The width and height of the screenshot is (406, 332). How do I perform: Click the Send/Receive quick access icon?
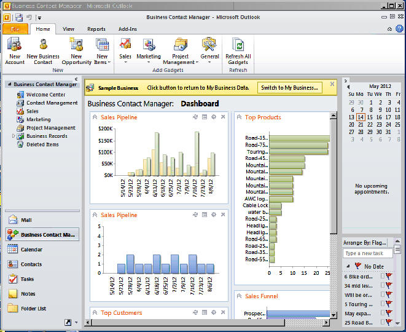[19, 17]
